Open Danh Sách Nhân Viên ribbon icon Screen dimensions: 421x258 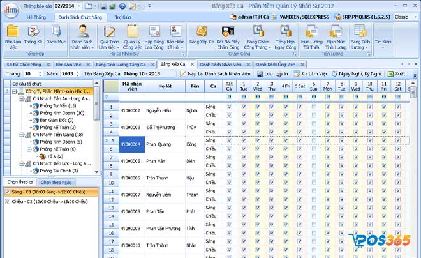[82, 37]
